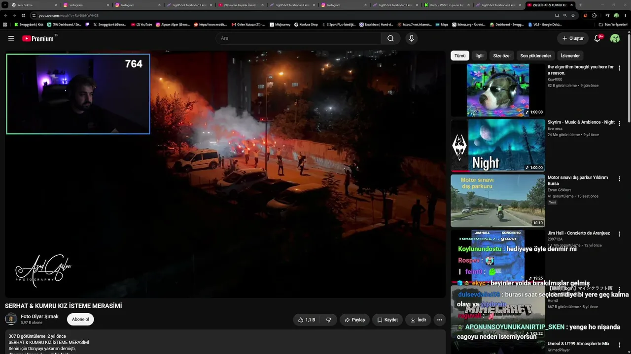Open the Foto Diyar Şırnak channel name
631x354 pixels.
[39, 317]
